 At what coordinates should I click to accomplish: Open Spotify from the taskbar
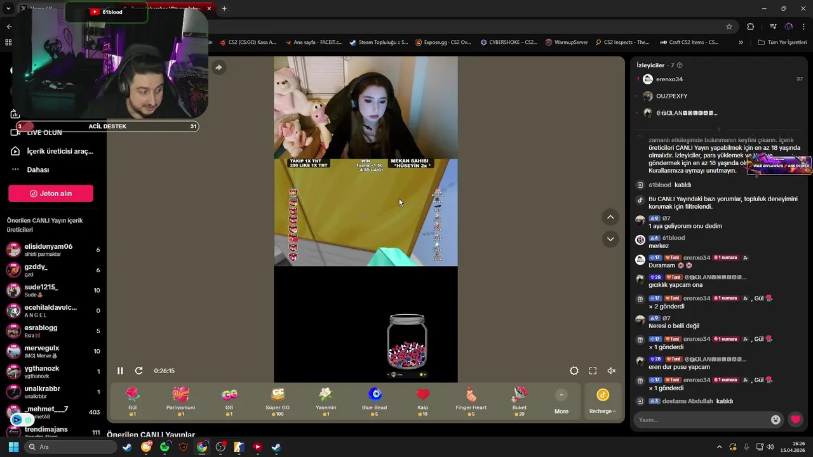165,447
